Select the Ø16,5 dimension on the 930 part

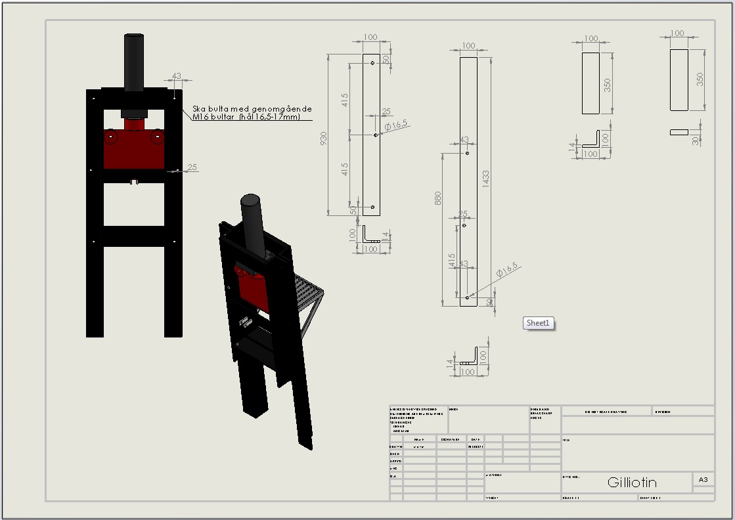tap(397, 125)
